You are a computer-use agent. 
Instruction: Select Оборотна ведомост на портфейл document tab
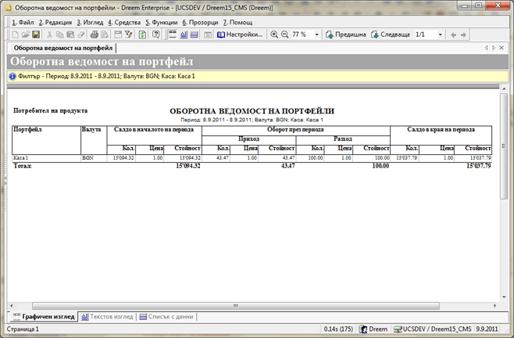(63, 48)
